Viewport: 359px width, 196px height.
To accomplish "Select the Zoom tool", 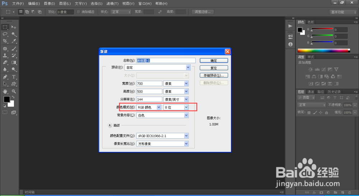I will click(14, 92).
